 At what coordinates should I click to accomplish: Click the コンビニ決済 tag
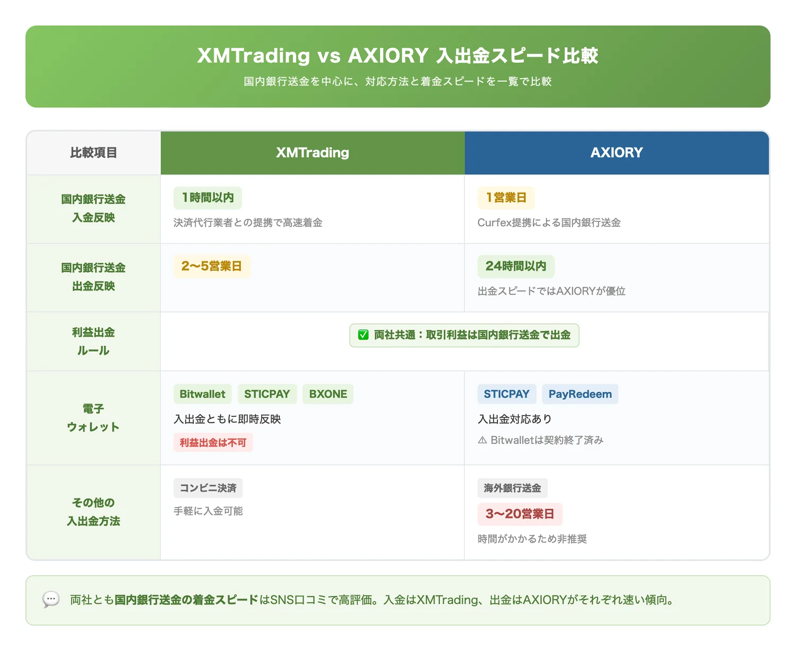click(x=208, y=488)
